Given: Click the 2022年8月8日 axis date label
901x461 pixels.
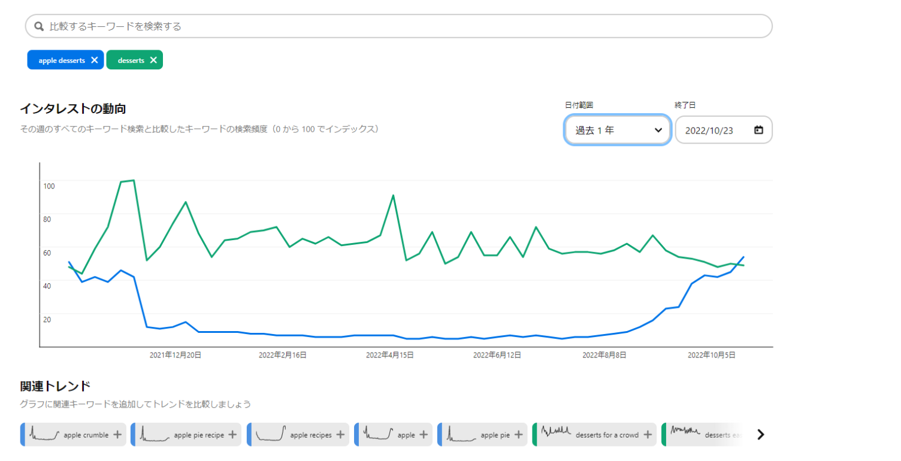Looking at the screenshot, I should pyautogui.click(x=604, y=355).
